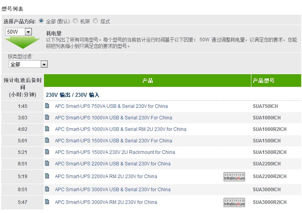
Task: Open APC Smart-UPS 2200VA RM 2U link
Action: click(x=106, y=177)
